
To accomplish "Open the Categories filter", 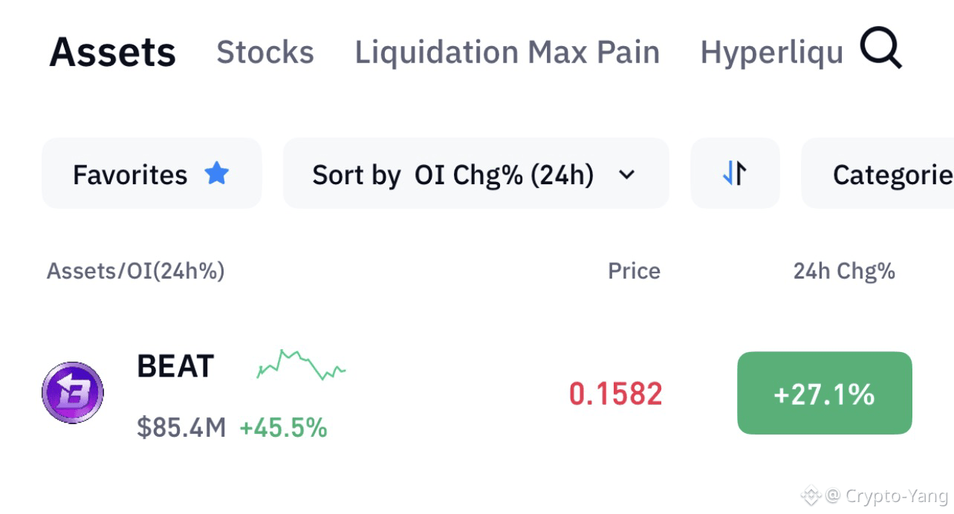I will (877, 173).
